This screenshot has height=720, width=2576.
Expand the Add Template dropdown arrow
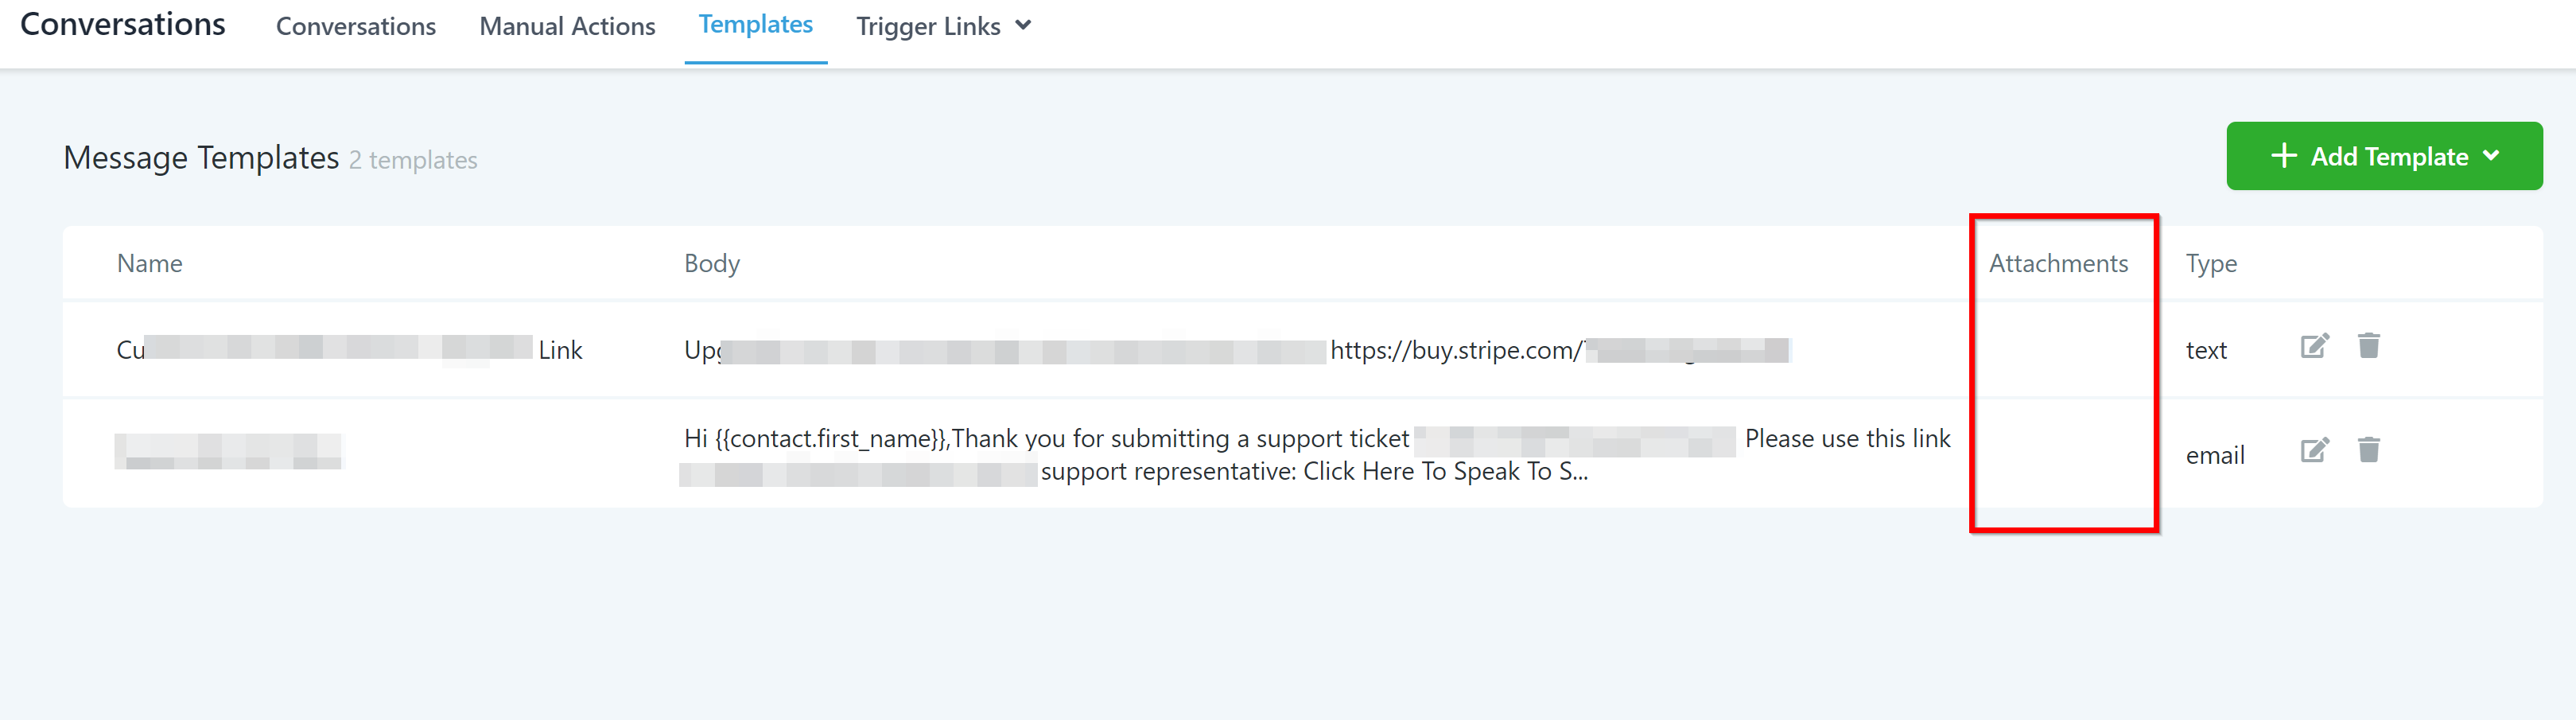(x=2491, y=156)
